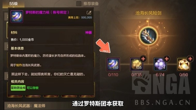Toggle the 推荐装备 checkbox

pyautogui.click(x=79, y=4)
